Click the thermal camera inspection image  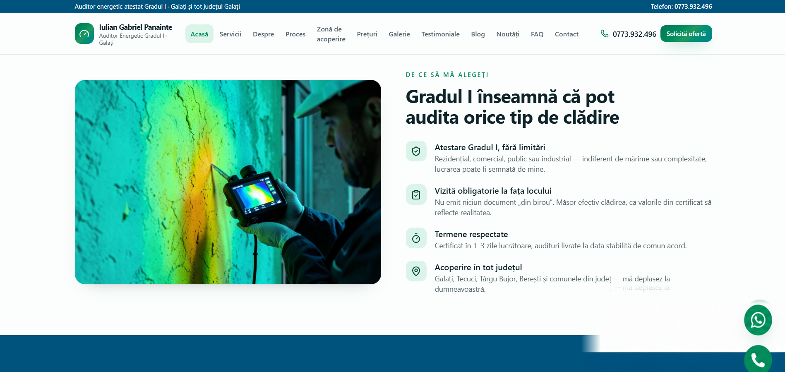click(x=228, y=182)
